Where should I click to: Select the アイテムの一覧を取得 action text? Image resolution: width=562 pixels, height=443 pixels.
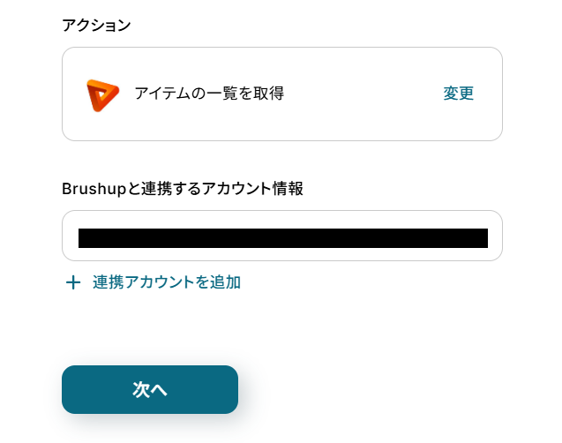(x=208, y=94)
